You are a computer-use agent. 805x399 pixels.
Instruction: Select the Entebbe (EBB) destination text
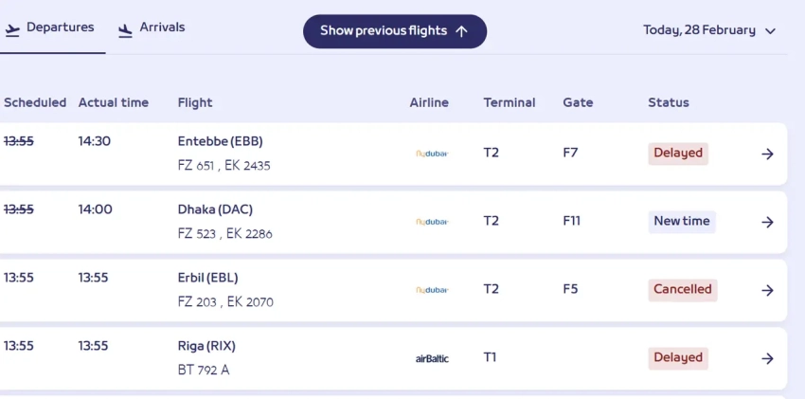point(220,141)
